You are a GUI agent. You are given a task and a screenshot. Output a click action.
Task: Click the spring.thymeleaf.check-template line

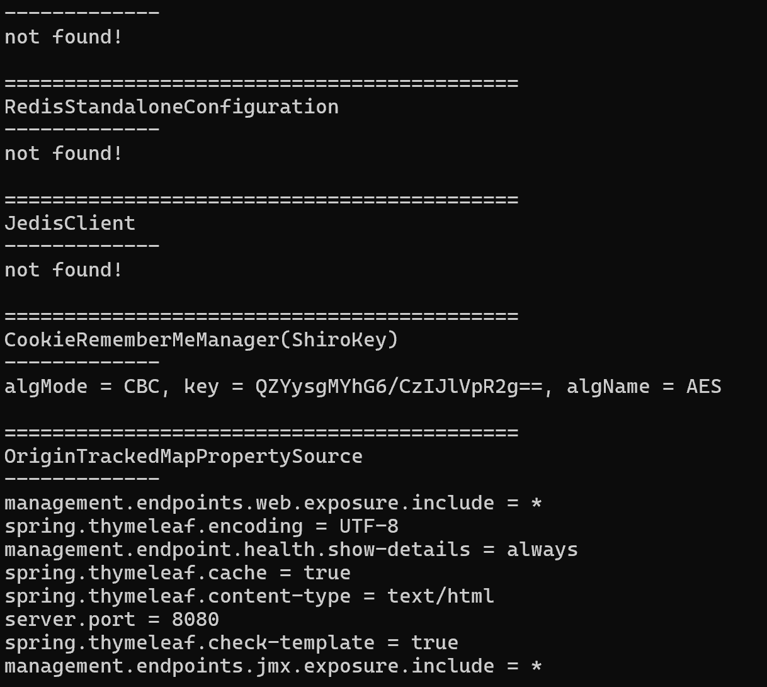tap(231, 643)
